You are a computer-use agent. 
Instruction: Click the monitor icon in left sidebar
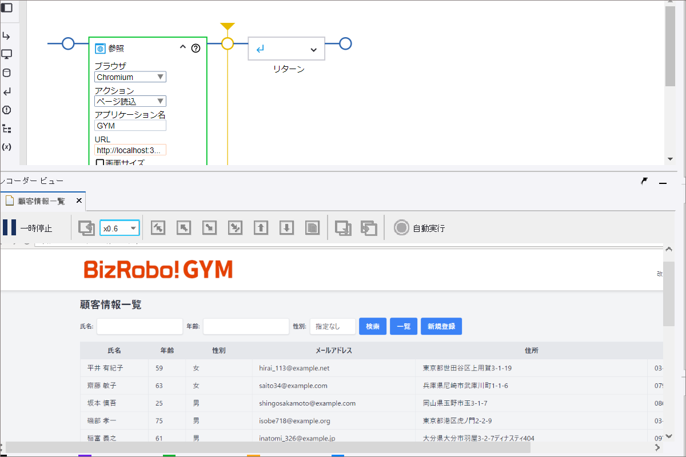[7, 54]
